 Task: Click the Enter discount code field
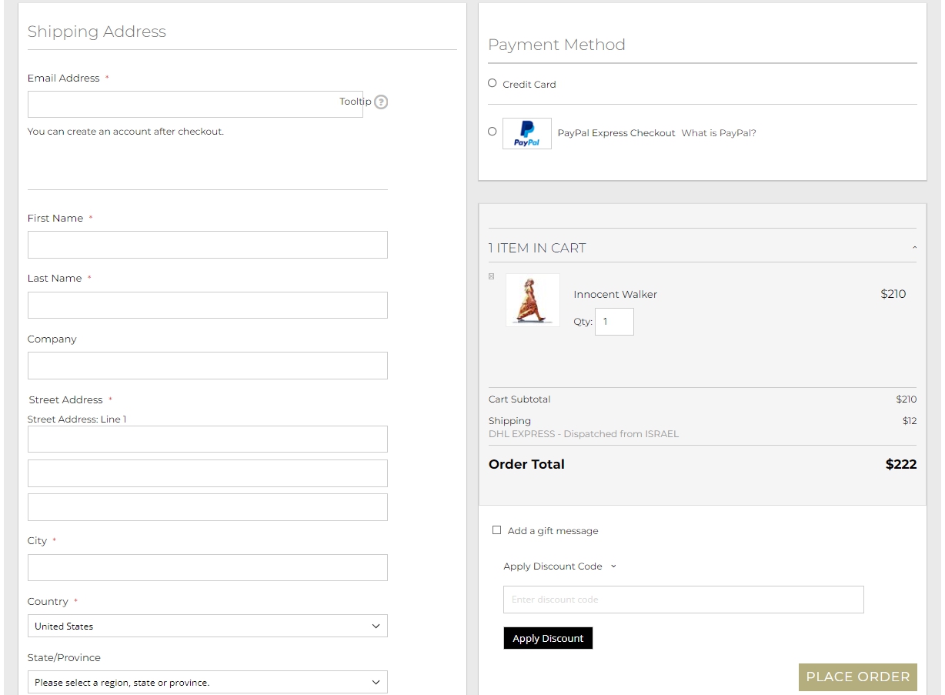point(683,600)
